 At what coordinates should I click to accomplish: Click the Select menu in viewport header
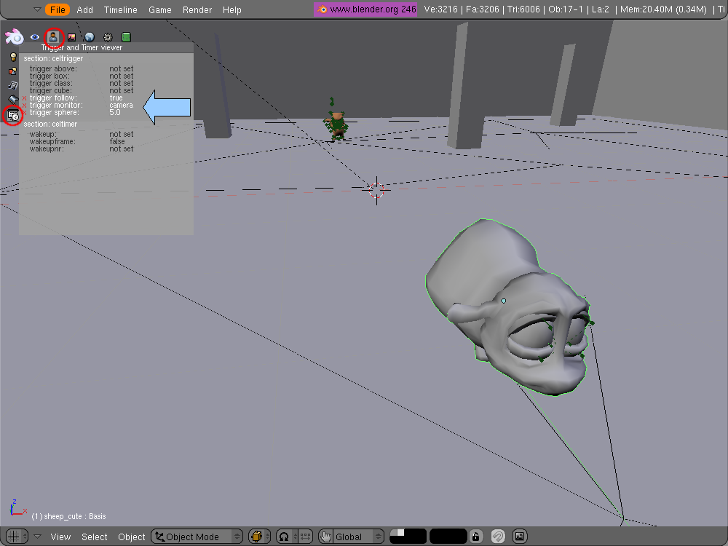[x=95, y=537]
